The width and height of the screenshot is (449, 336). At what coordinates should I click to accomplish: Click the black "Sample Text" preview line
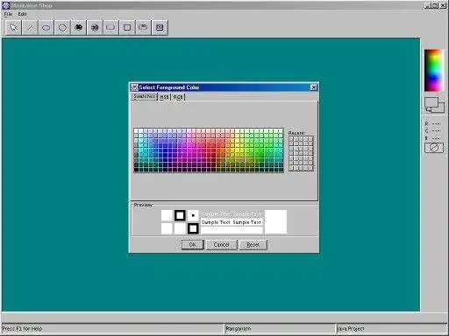[232, 222]
